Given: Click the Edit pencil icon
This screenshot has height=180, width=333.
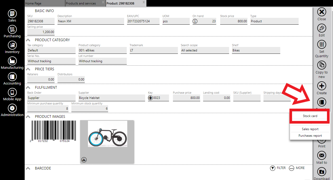Looking at the screenshot, I should pos(321,28).
